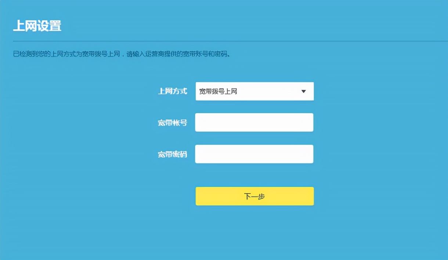Screen dimensions: 448x260
Task: Click the 宽带拨号上网 text in the selector
Action: tap(218, 91)
